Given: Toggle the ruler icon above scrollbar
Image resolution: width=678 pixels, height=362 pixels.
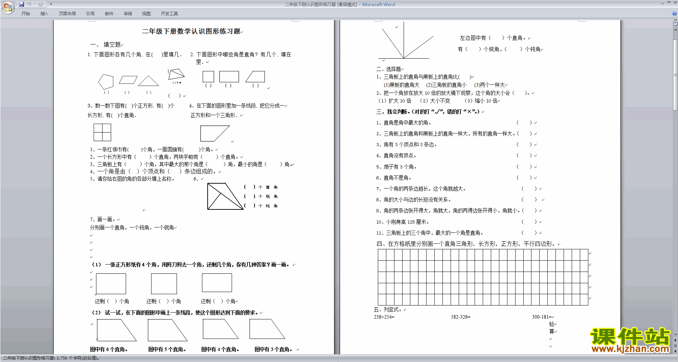Looking at the screenshot, I should tap(675, 24).
